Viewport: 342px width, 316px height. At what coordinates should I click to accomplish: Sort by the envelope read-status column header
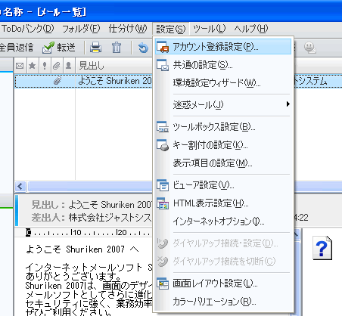click(20, 66)
